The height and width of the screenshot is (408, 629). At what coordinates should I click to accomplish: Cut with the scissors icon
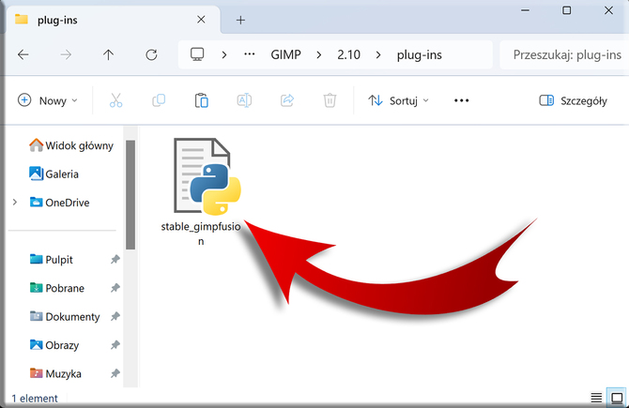click(x=115, y=100)
